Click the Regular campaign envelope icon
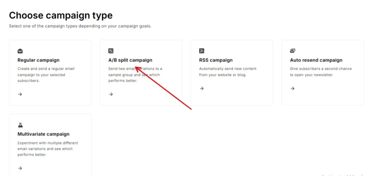Image resolution: width=375 pixels, height=176 pixels. coord(20,51)
